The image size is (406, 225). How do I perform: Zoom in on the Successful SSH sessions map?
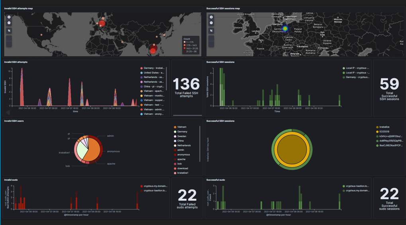[x=211, y=17]
